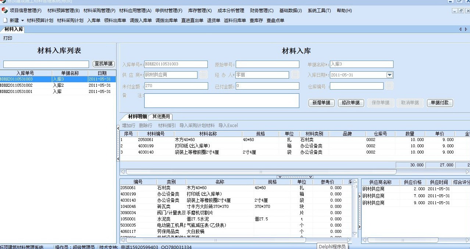The width and height of the screenshot is (470, 249).
Task: Open 财务管理(C) menu
Action: 261,11
